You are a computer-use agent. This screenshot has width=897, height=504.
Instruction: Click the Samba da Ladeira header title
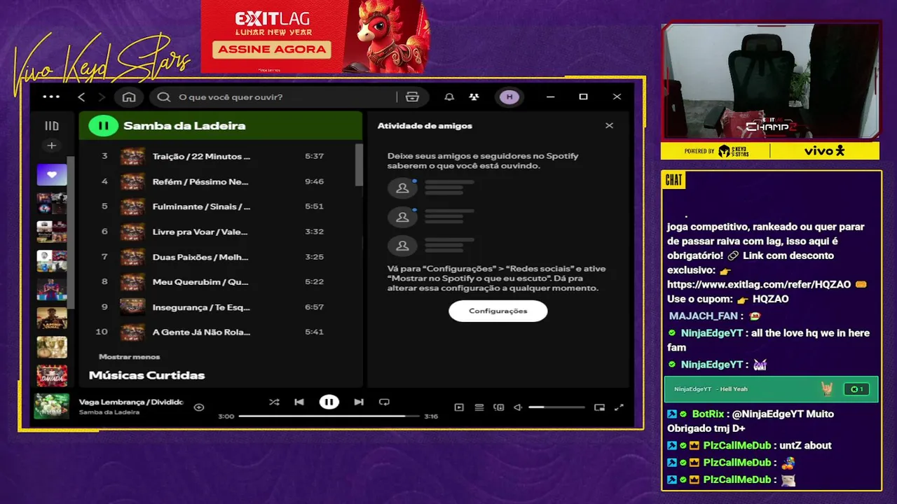click(184, 126)
